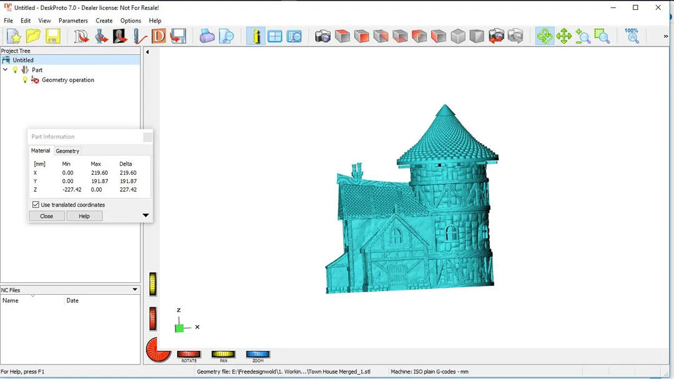This screenshot has width=674, height=379.
Task: Expand the Part Information dialog black triangle
Action: pyautogui.click(x=145, y=215)
